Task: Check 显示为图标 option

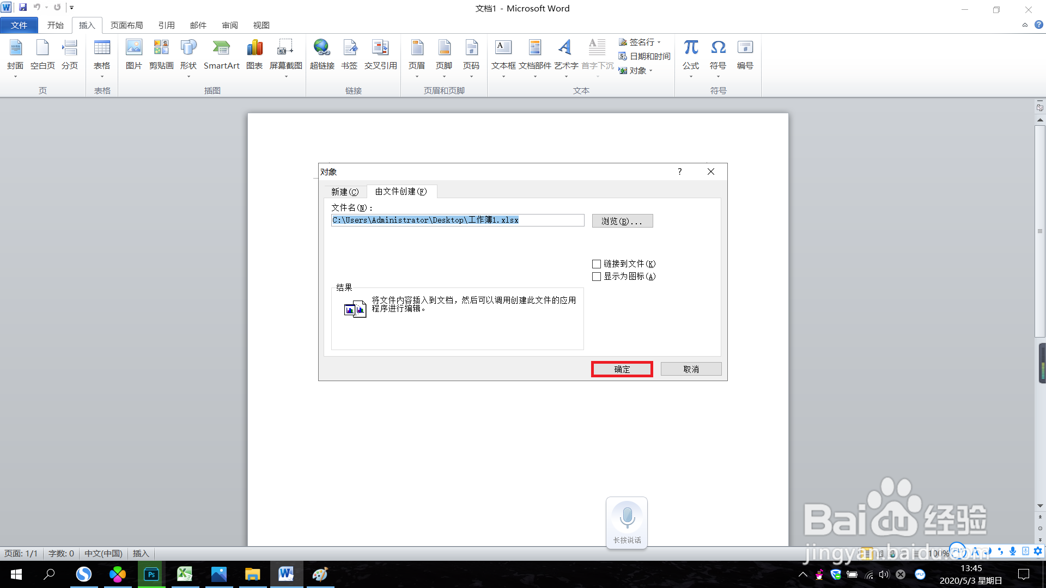Action: 597,277
